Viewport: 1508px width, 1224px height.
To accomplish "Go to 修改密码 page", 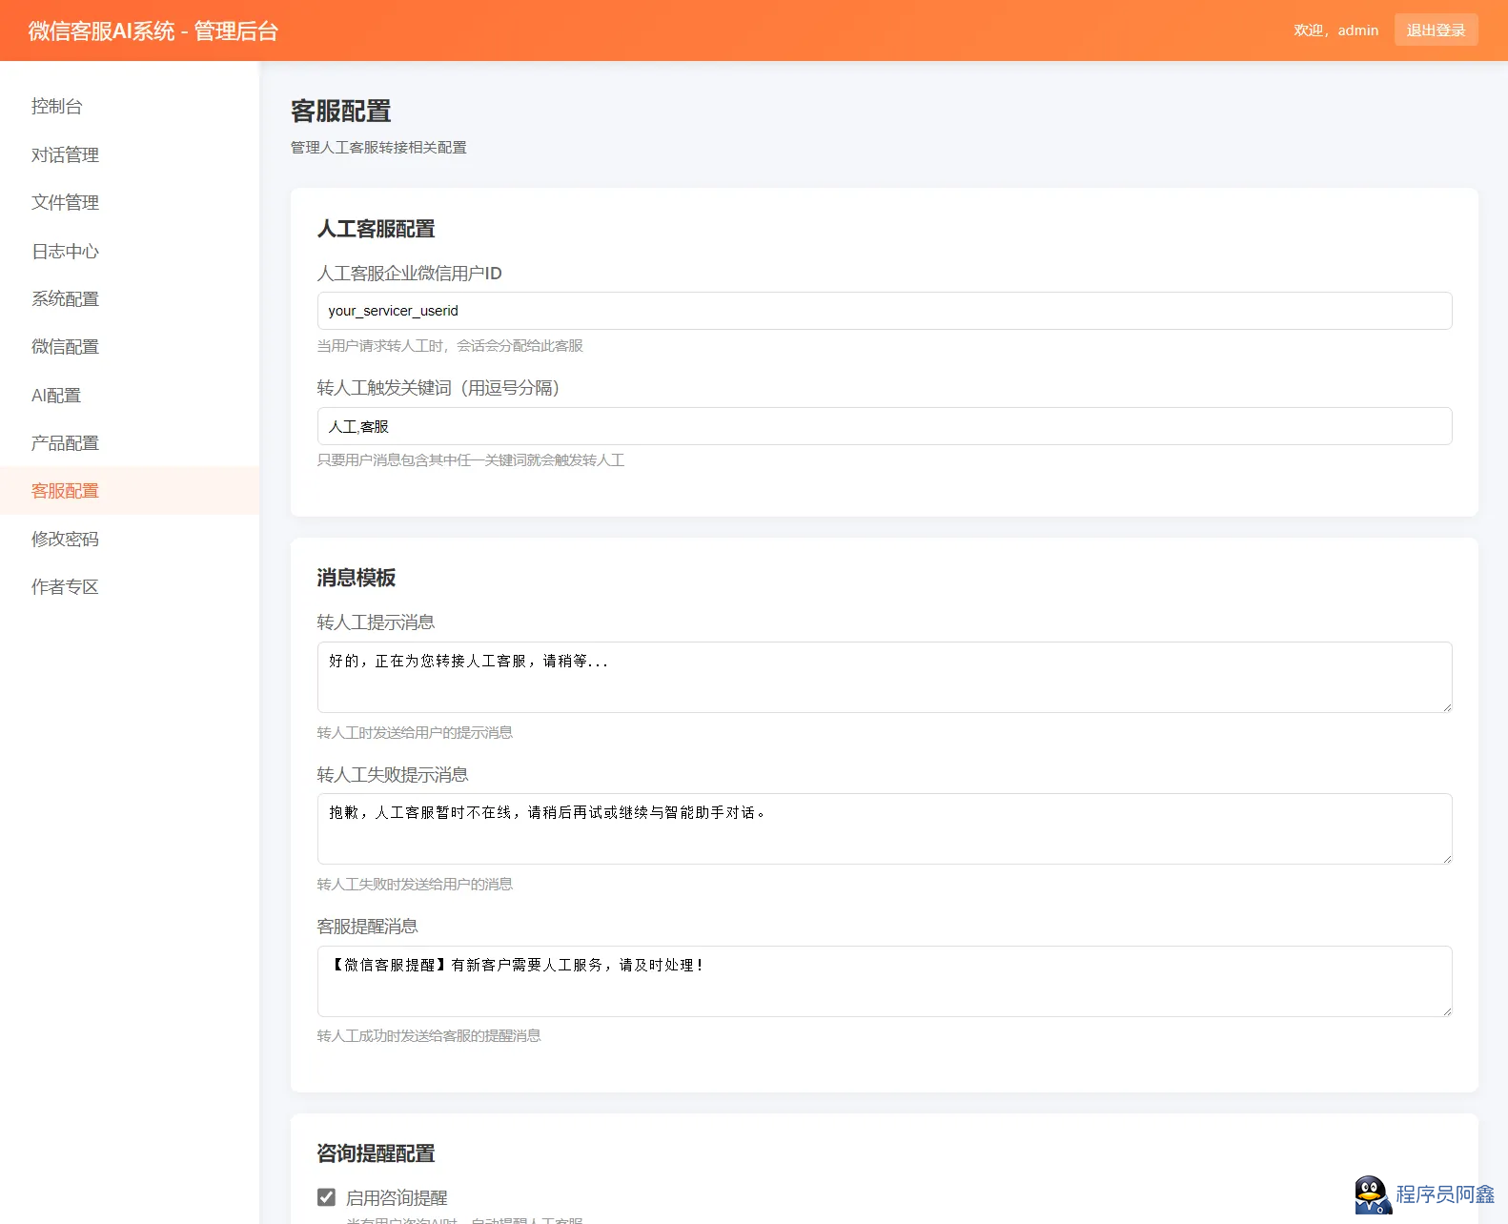I will pos(65,539).
